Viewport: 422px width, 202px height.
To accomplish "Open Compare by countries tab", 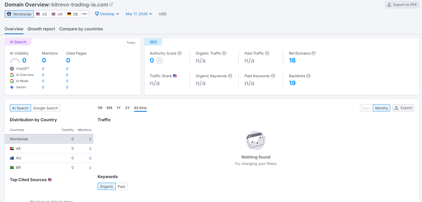I will [x=81, y=29].
